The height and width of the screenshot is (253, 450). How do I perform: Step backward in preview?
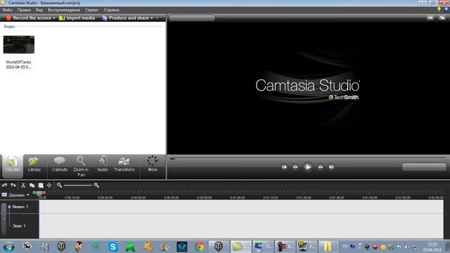295,167
